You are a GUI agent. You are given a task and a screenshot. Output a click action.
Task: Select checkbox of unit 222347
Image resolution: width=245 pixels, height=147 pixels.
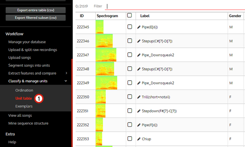(x=130, y=55)
